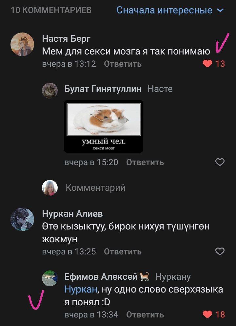The image size is (236, 326).
Task: Follow the Насте reply reference
Action: [x=160, y=89]
